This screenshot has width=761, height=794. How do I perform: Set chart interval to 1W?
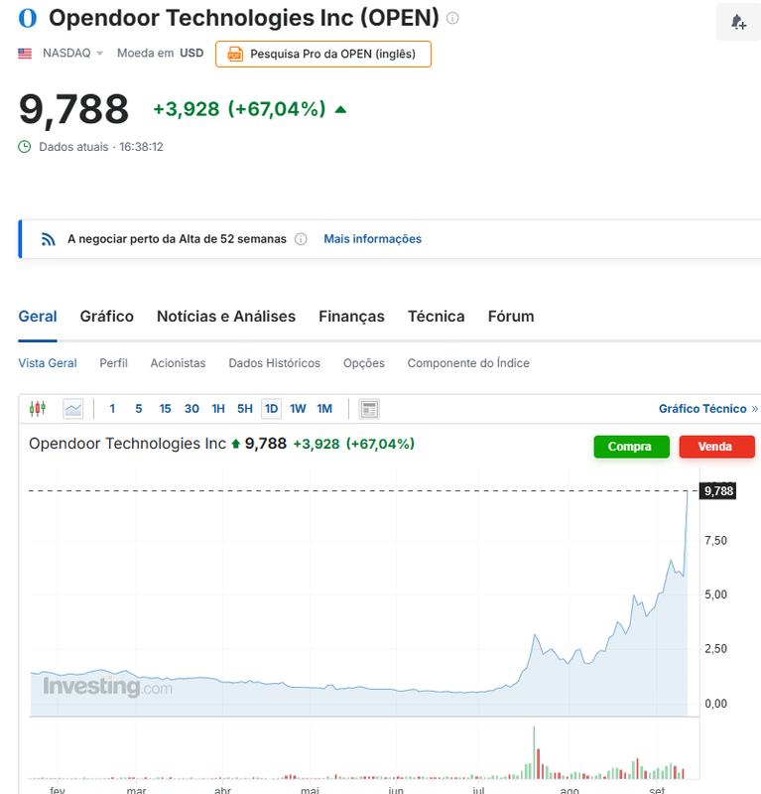pos(298,409)
